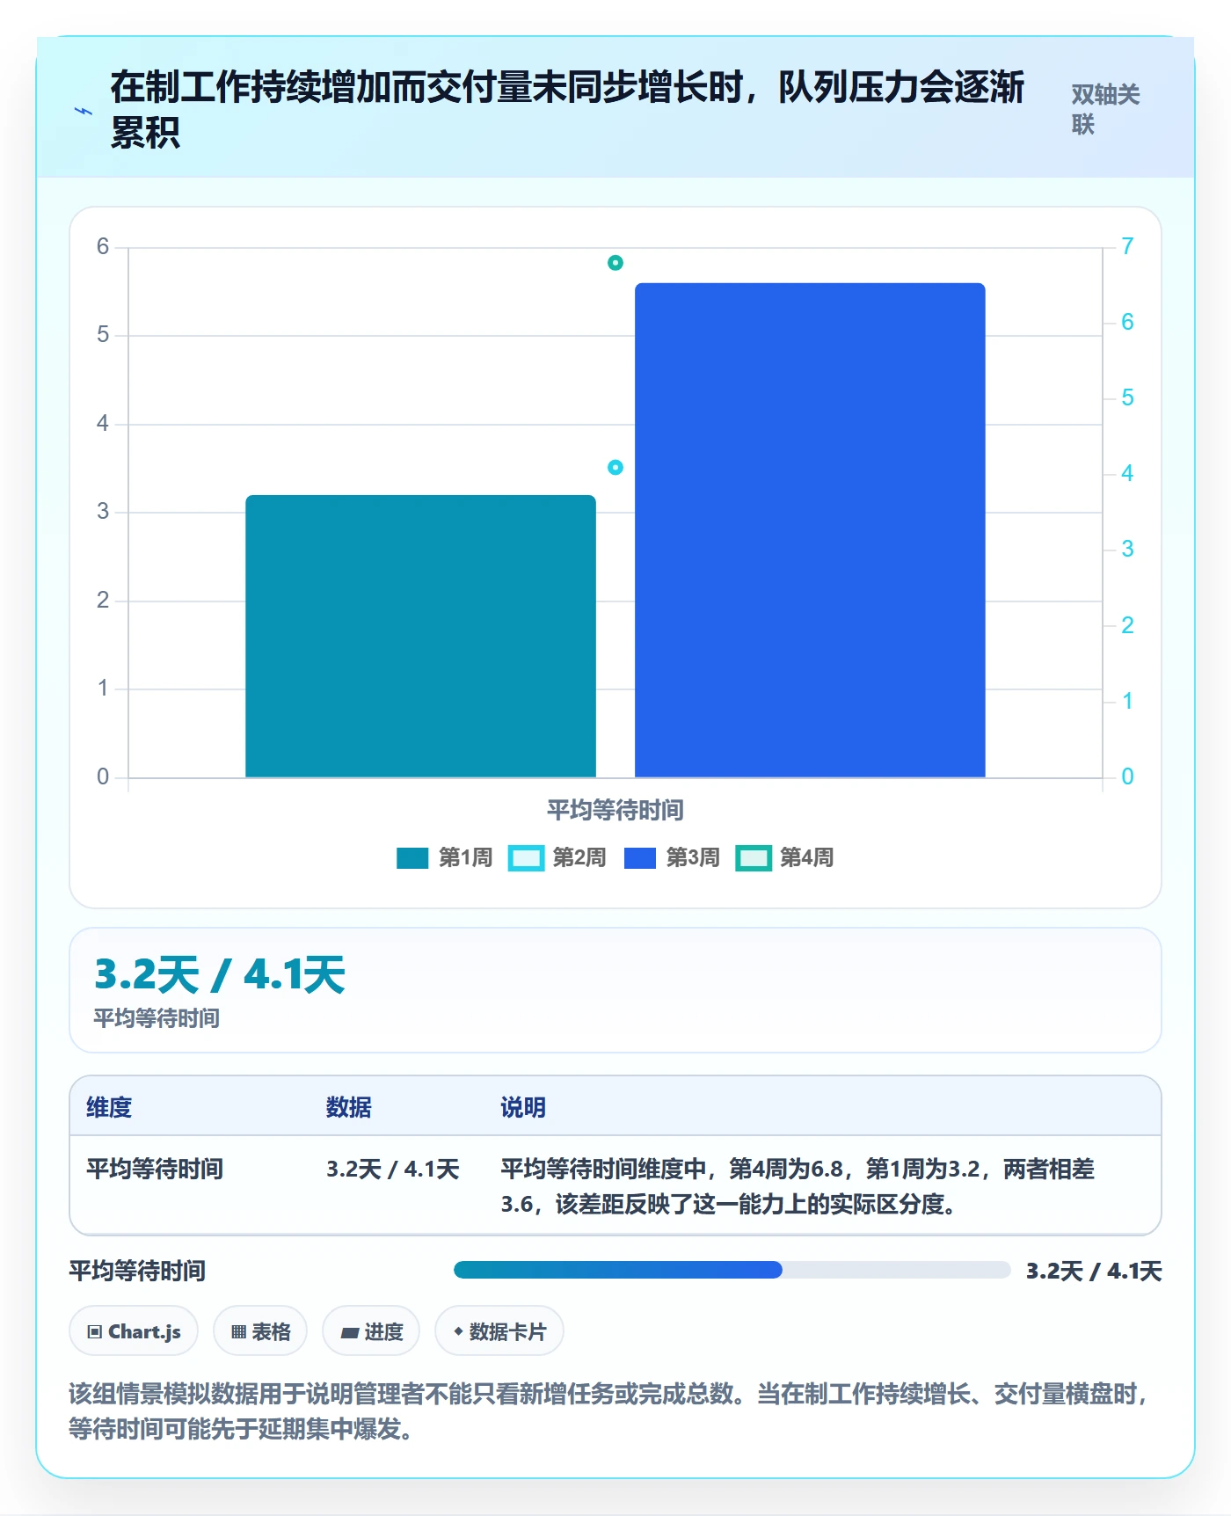
Task: Click the Chart.js tag pill
Action: coord(134,1331)
